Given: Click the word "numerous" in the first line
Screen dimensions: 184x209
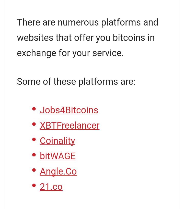Looking at the screenshot, I should 78,22.
